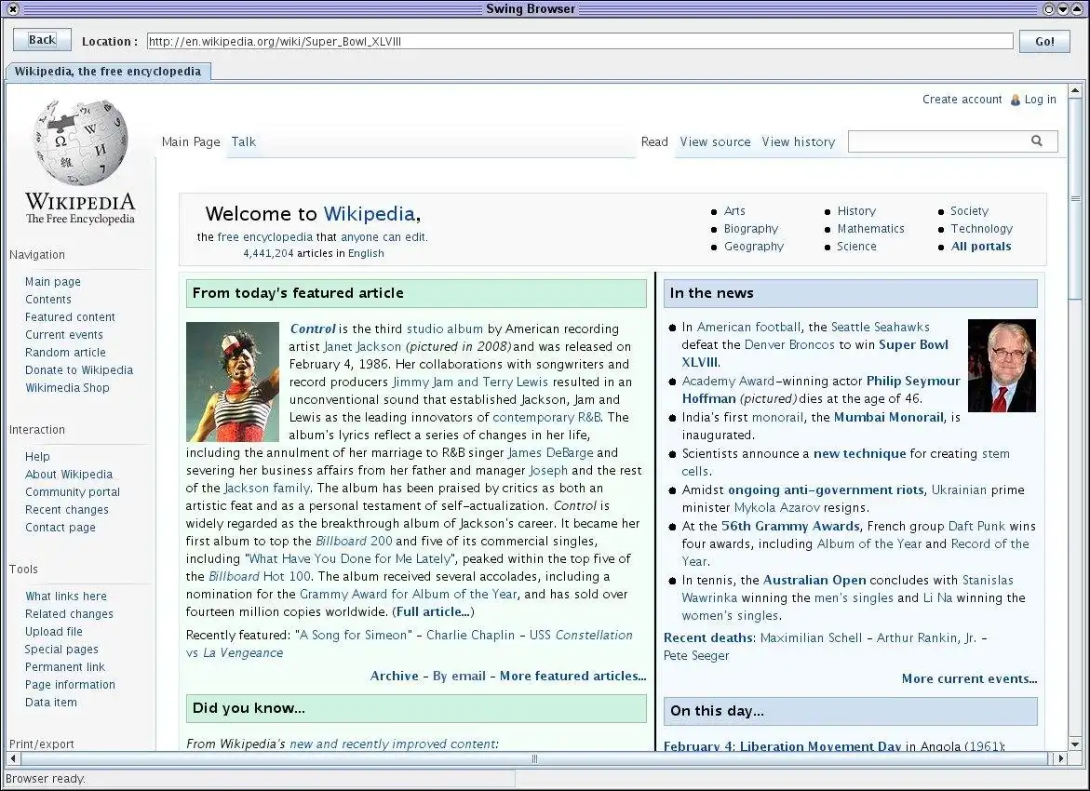Click the Data item link

[51, 703]
